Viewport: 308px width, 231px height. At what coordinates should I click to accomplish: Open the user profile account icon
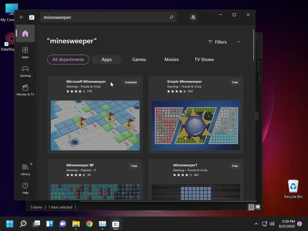click(193, 17)
